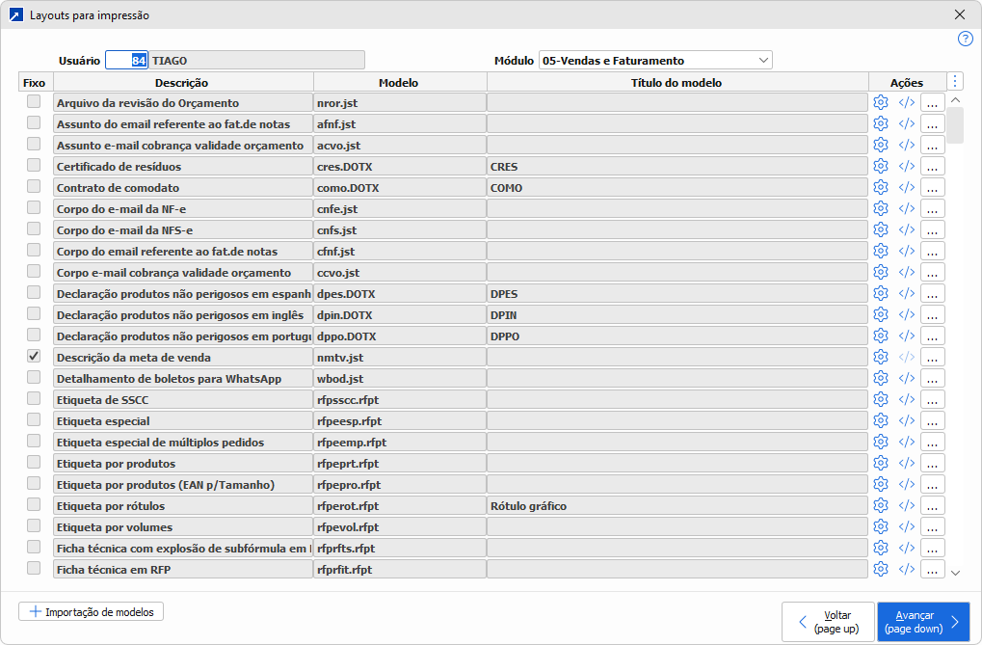This screenshot has width=982, height=645.
Task: Click the Modelo column header
Action: 398,82
